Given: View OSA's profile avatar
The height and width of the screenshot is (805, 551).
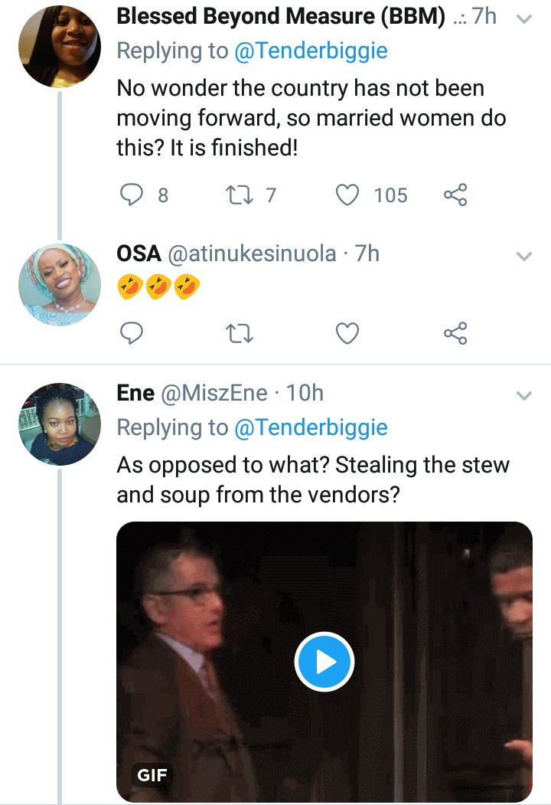Looking at the screenshot, I should [60, 285].
